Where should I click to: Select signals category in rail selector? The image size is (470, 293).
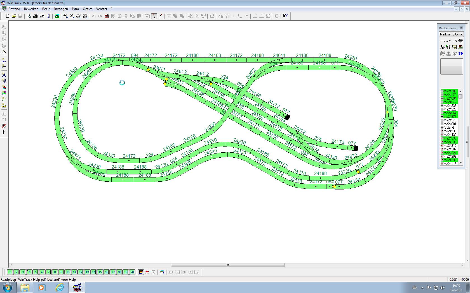[x=448, y=47]
